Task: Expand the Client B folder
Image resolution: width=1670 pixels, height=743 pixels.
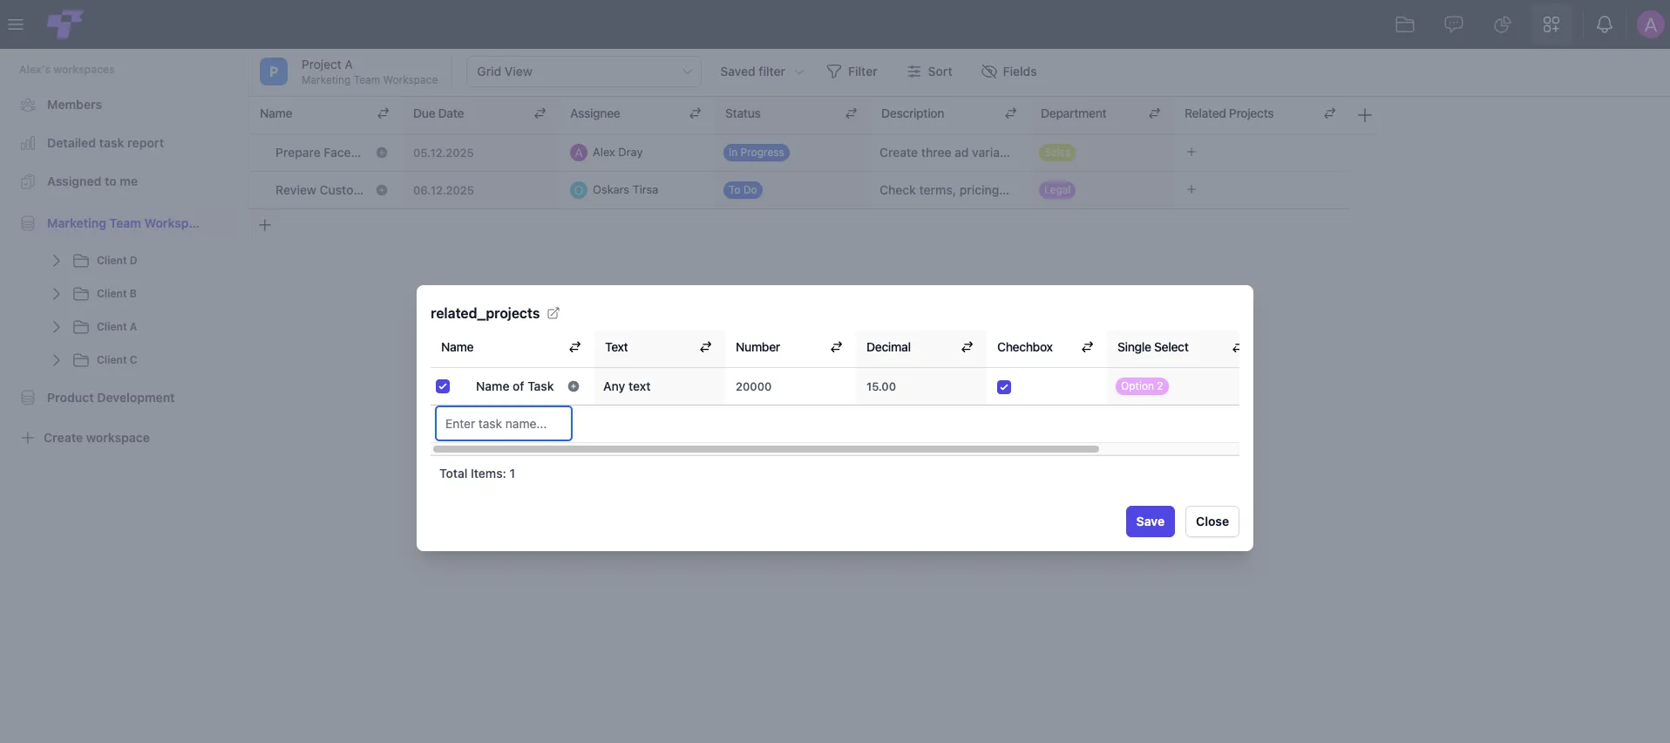Action: (x=56, y=294)
